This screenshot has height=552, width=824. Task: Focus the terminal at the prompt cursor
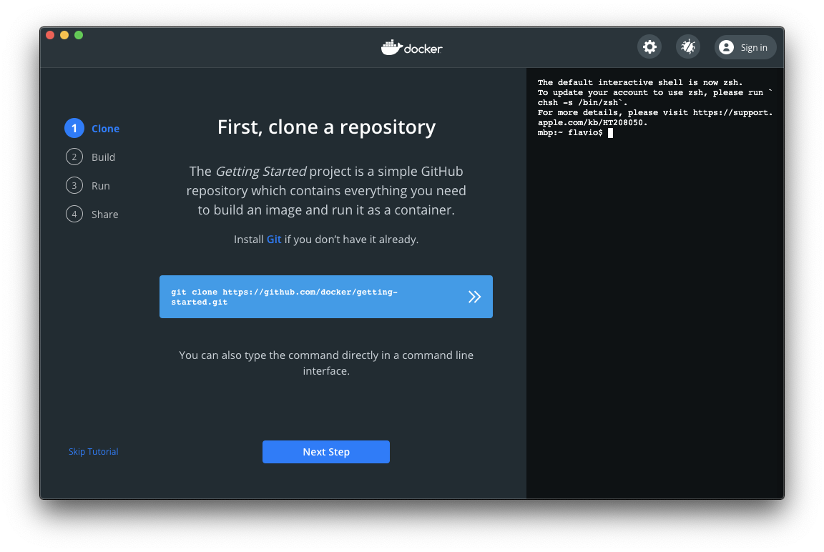coord(610,133)
